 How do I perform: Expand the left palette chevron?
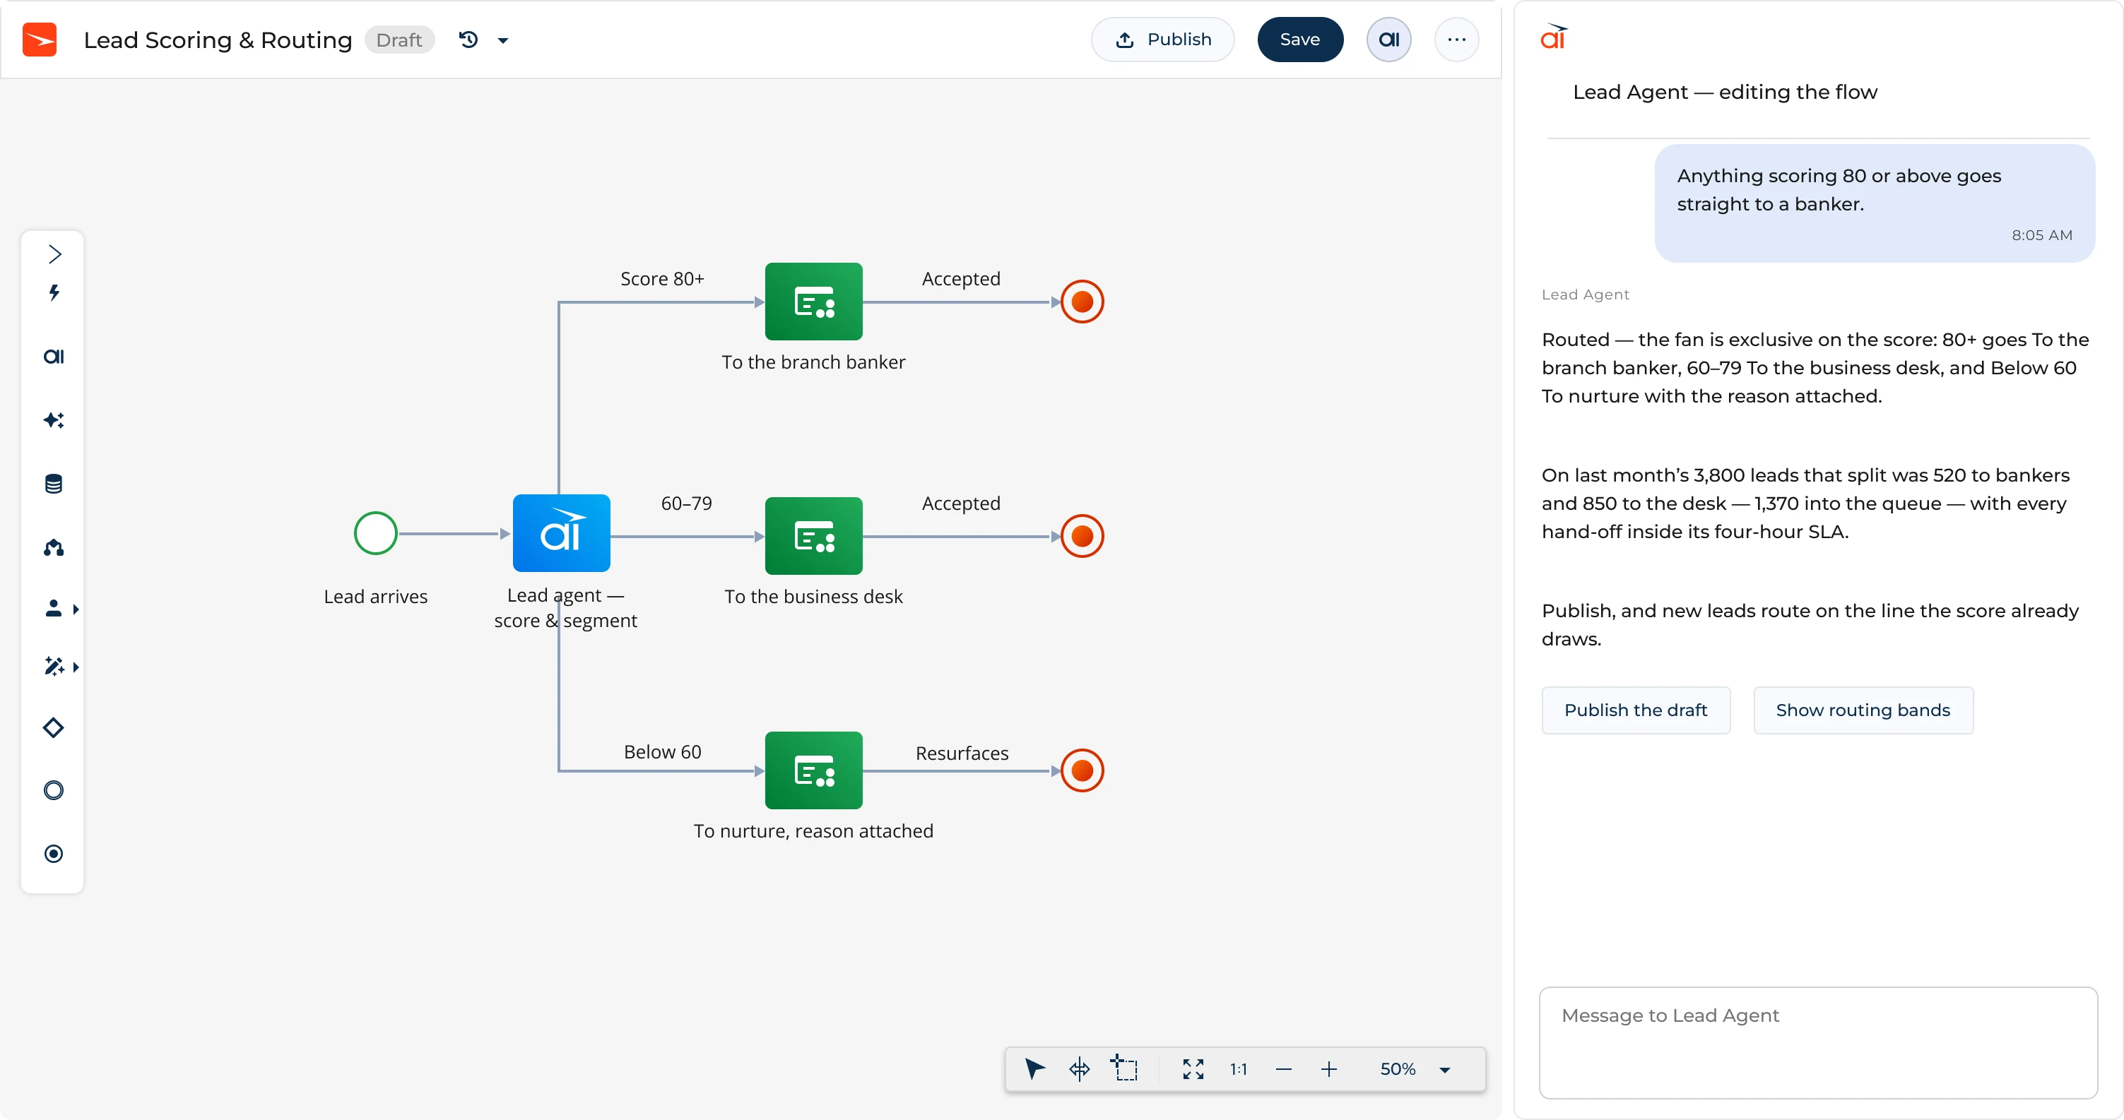(x=54, y=254)
